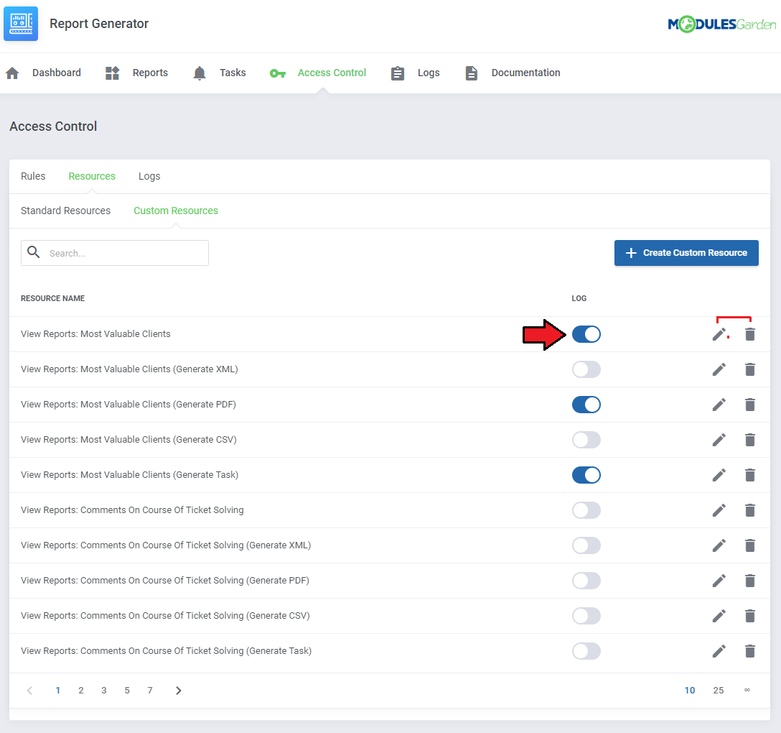Delete Ticket Solving (Generate CSV) resource
The image size is (781, 733).
(x=750, y=616)
